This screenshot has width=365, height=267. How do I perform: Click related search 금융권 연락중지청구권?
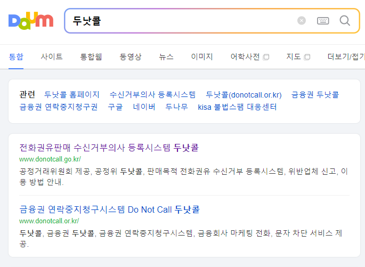pos(59,107)
